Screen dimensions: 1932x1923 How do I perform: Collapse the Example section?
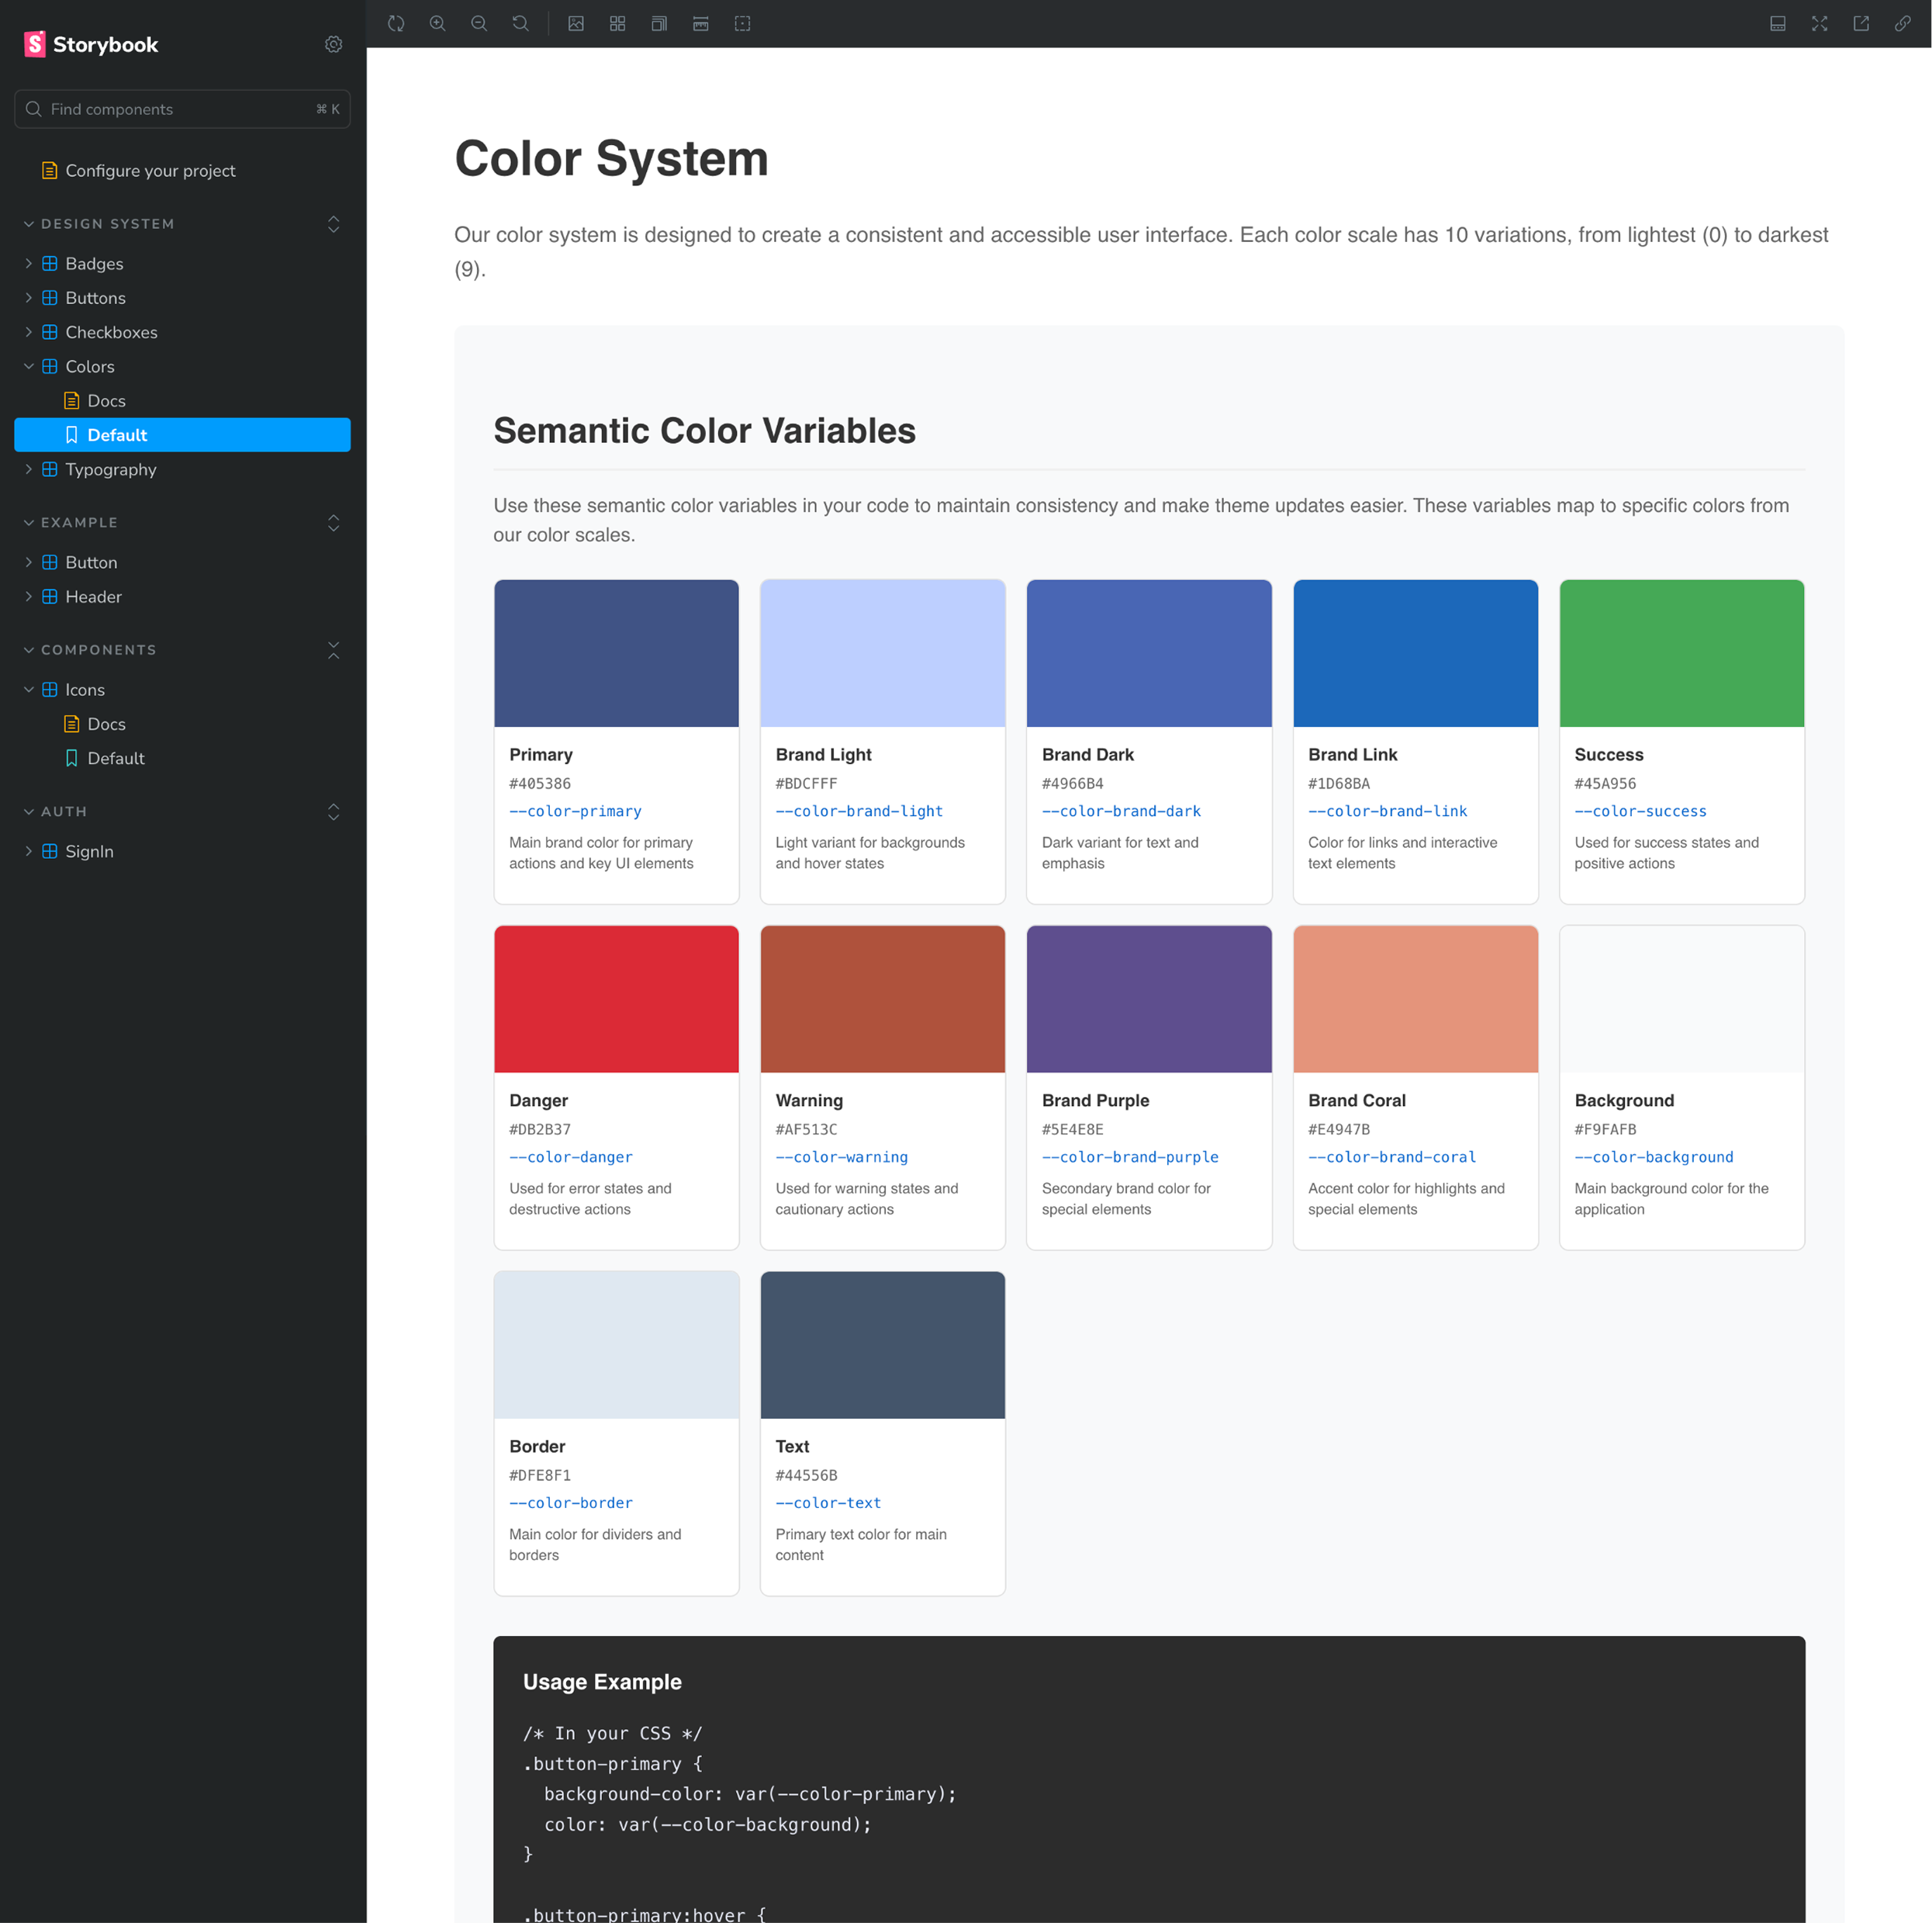pos(70,523)
